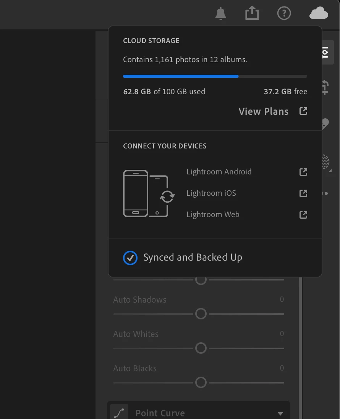
Task: Open the notifications bell
Action: coord(220,13)
